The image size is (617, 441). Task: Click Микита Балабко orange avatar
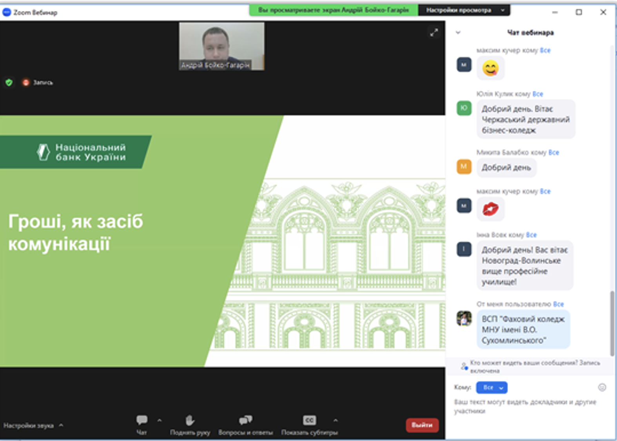[464, 166]
